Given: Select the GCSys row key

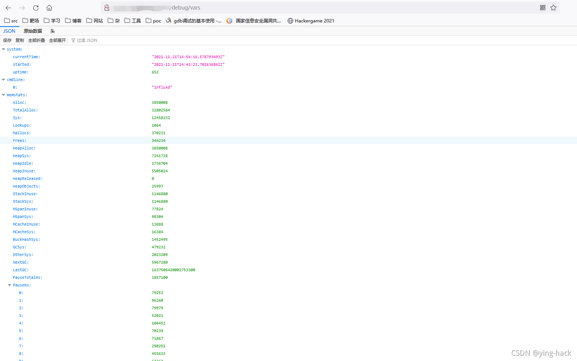Looking at the screenshot, I should tap(19, 247).
